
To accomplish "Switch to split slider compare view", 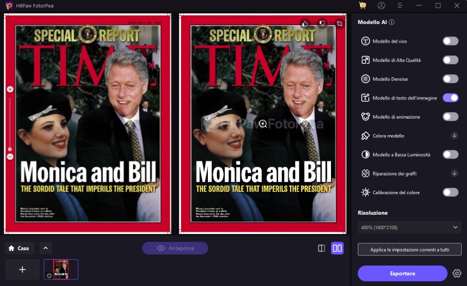I will (x=322, y=249).
